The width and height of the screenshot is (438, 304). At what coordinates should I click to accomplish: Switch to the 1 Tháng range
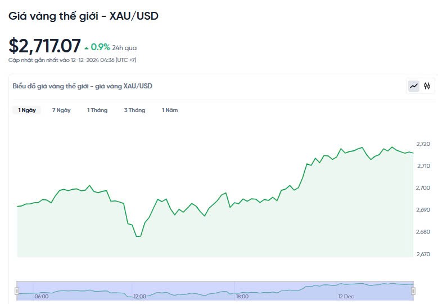(97, 110)
